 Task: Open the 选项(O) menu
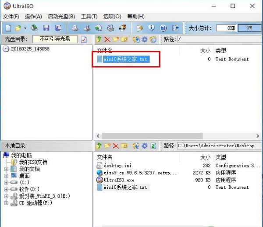coord(112,16)
